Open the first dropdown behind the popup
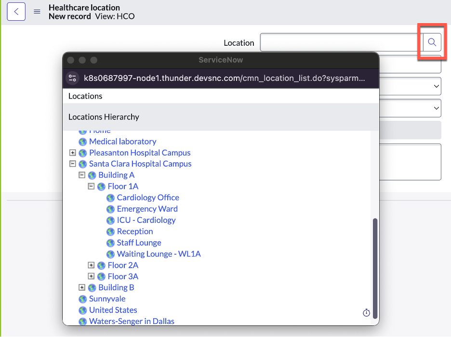Image resolution: width=451 pixels, height=337 pixels. (411, 86)
